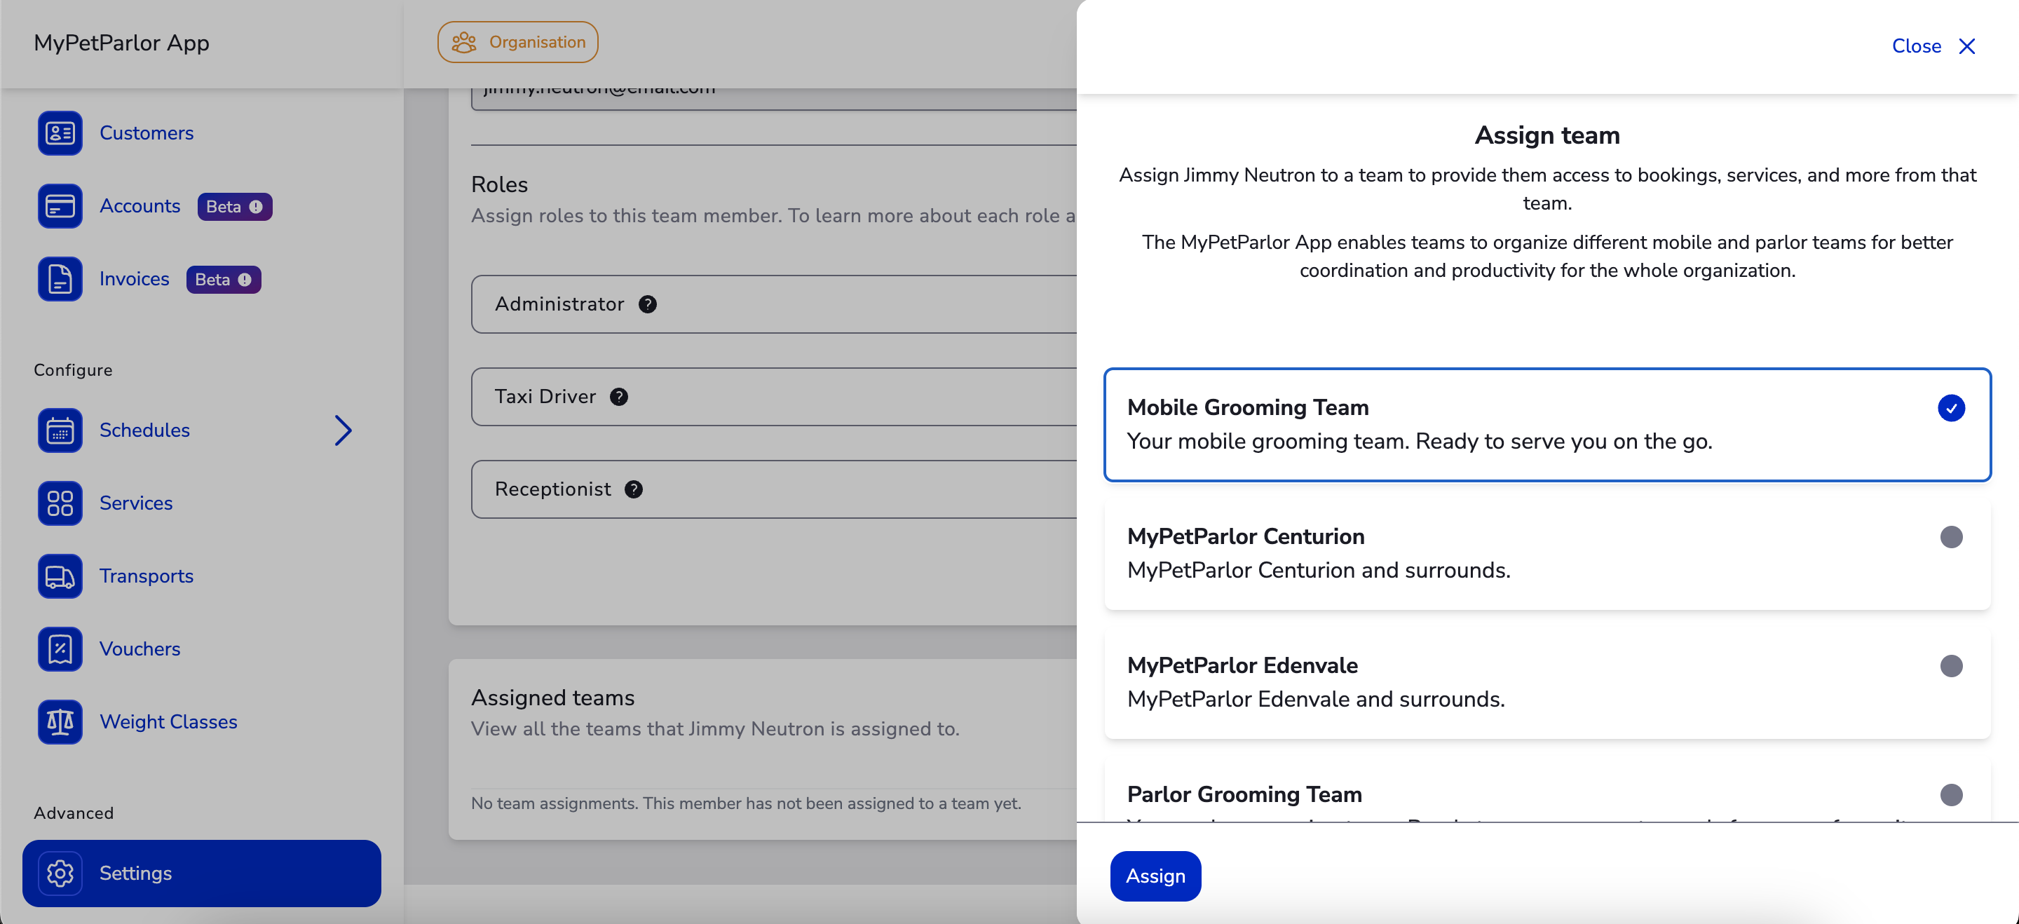Click the Customers sidebar icon
2019x924 pixels.
tap(60, 133)
